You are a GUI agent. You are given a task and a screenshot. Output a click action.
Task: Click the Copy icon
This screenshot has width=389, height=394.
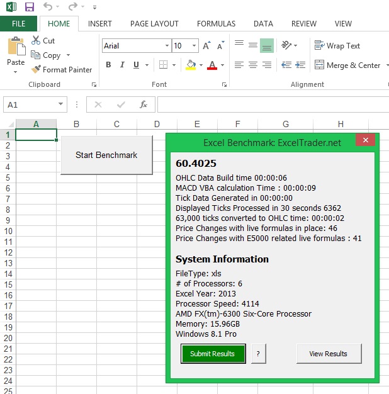pyautogui.click(x=35, y=55)
